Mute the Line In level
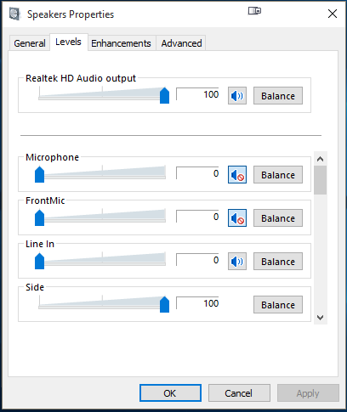Viewport: 347px width, 412px height. pos(237,262)
